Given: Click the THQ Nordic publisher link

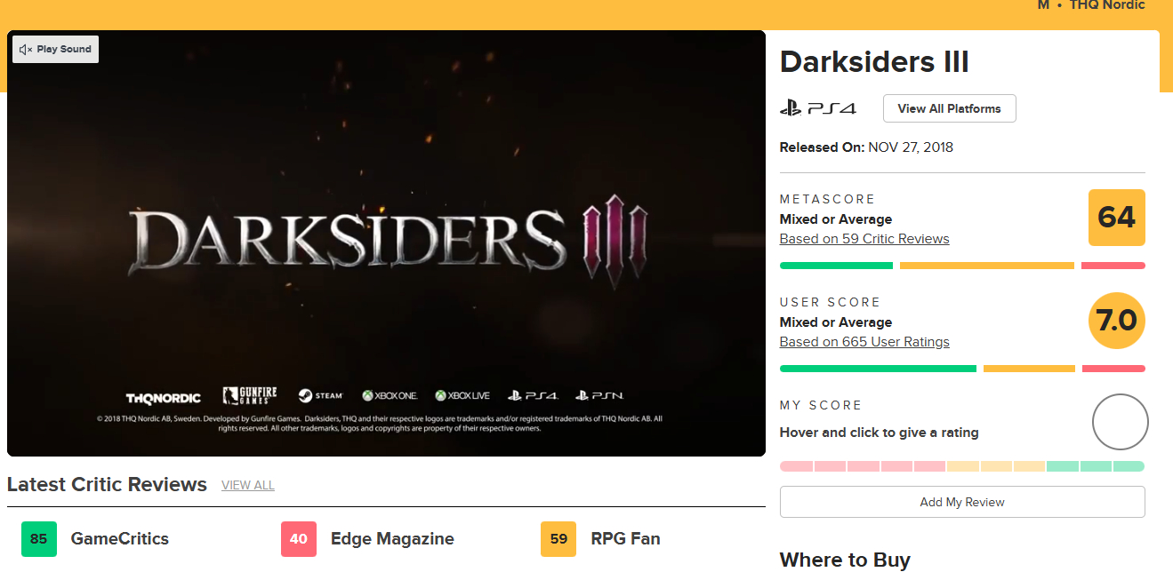Looking at the screenshot, I should [1106, 5].
